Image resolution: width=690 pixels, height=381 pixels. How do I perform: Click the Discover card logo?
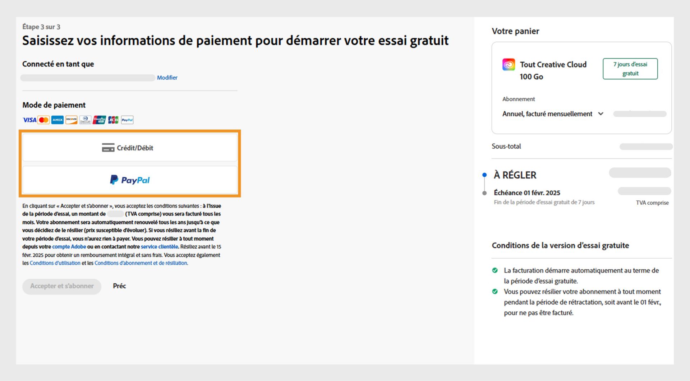pos(71,120)
